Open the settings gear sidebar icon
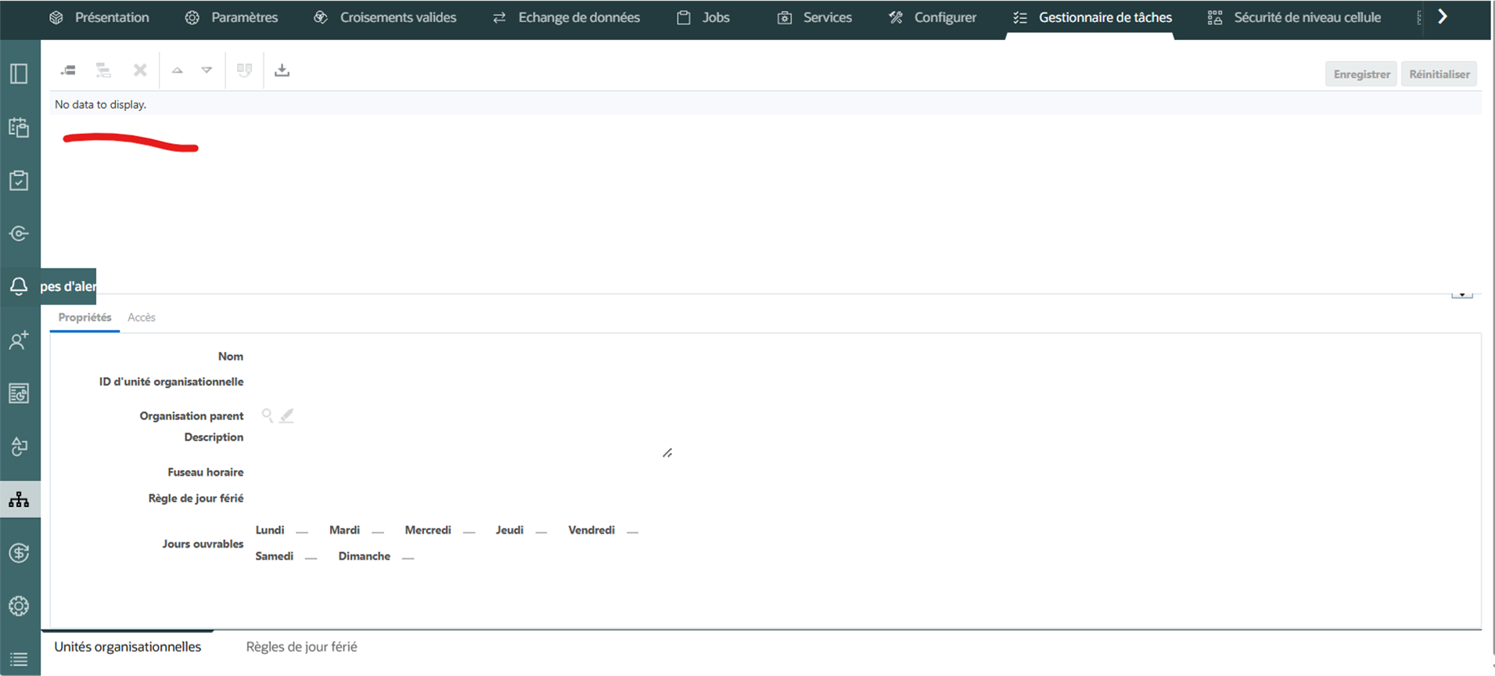This screenshot has width=1495, height=676. click(x=19, y=606)
